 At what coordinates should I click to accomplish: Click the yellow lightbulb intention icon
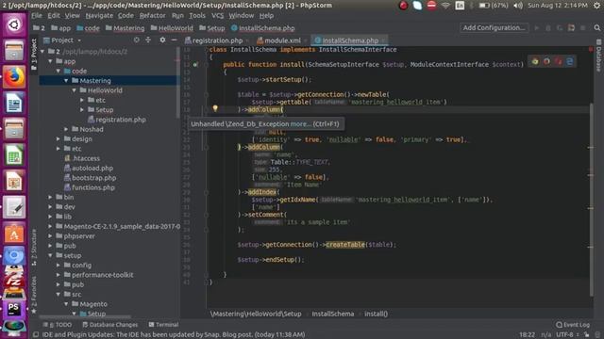pos(215,109)
